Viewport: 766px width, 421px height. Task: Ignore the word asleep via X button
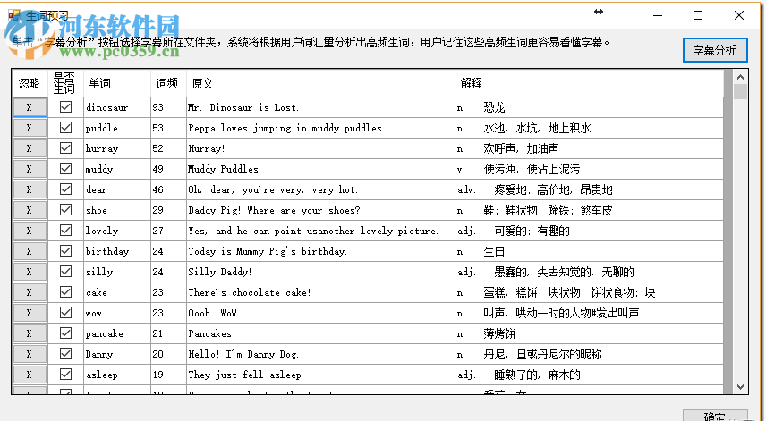coord(30,375)
